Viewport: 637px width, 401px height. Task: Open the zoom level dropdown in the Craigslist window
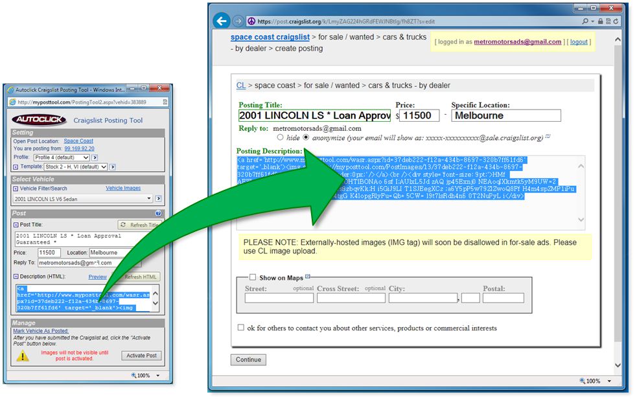click(609, 381)
